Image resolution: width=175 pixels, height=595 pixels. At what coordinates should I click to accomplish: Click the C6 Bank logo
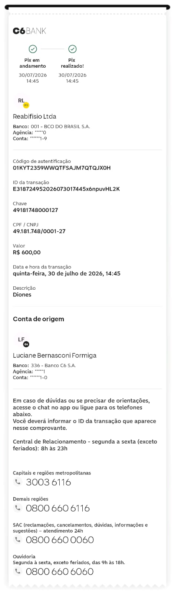[29, 31]
